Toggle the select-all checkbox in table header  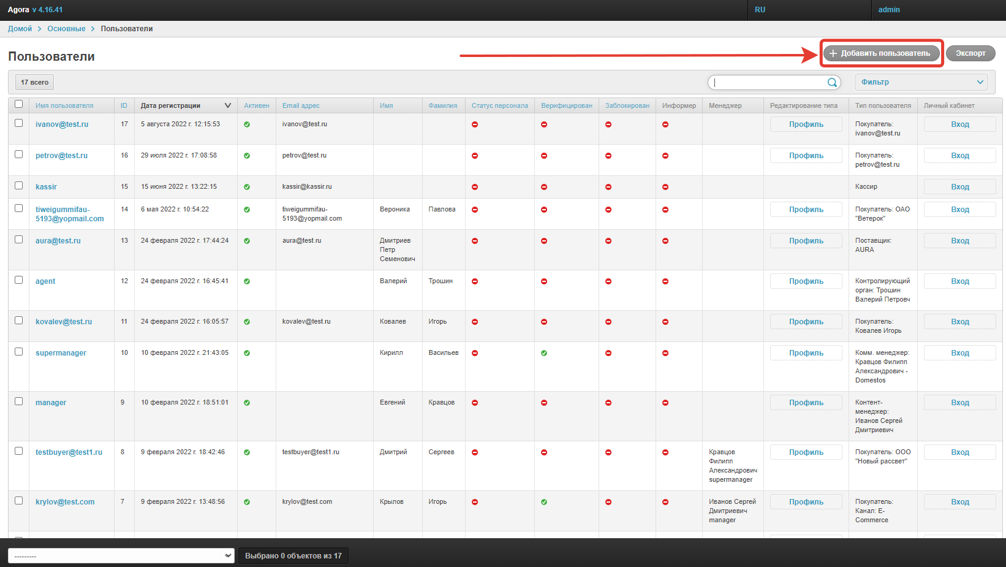(18, 104)
